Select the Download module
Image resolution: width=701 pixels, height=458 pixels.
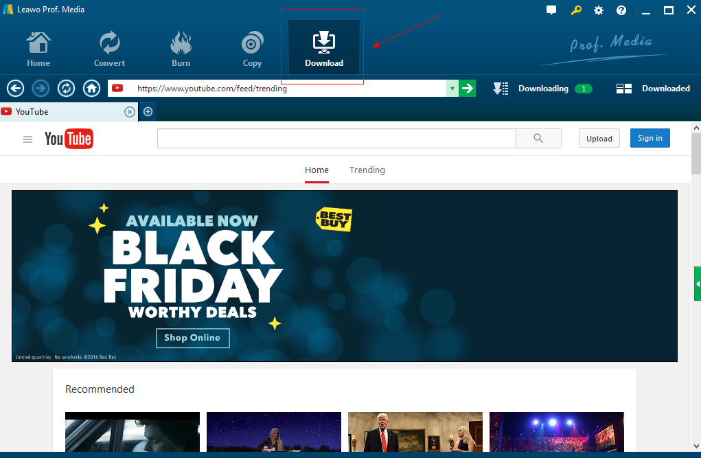324,47
